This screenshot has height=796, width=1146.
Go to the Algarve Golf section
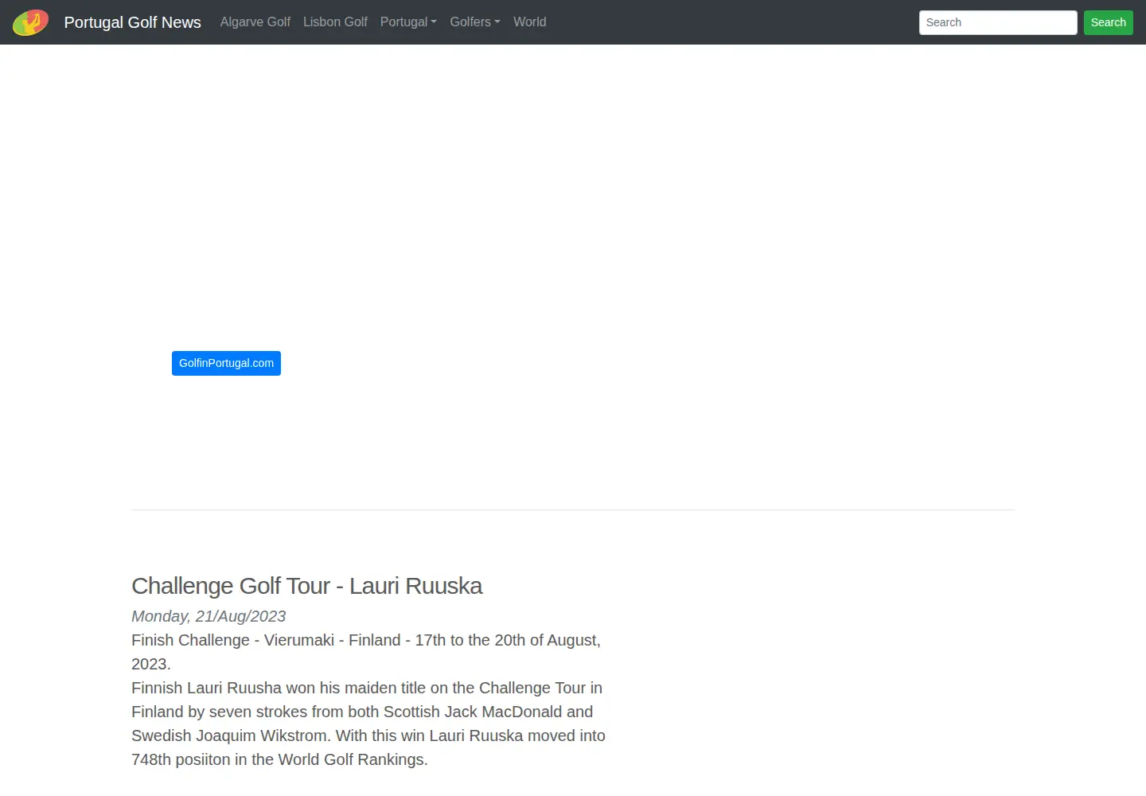pyautogui.click(x=255, y=22)
